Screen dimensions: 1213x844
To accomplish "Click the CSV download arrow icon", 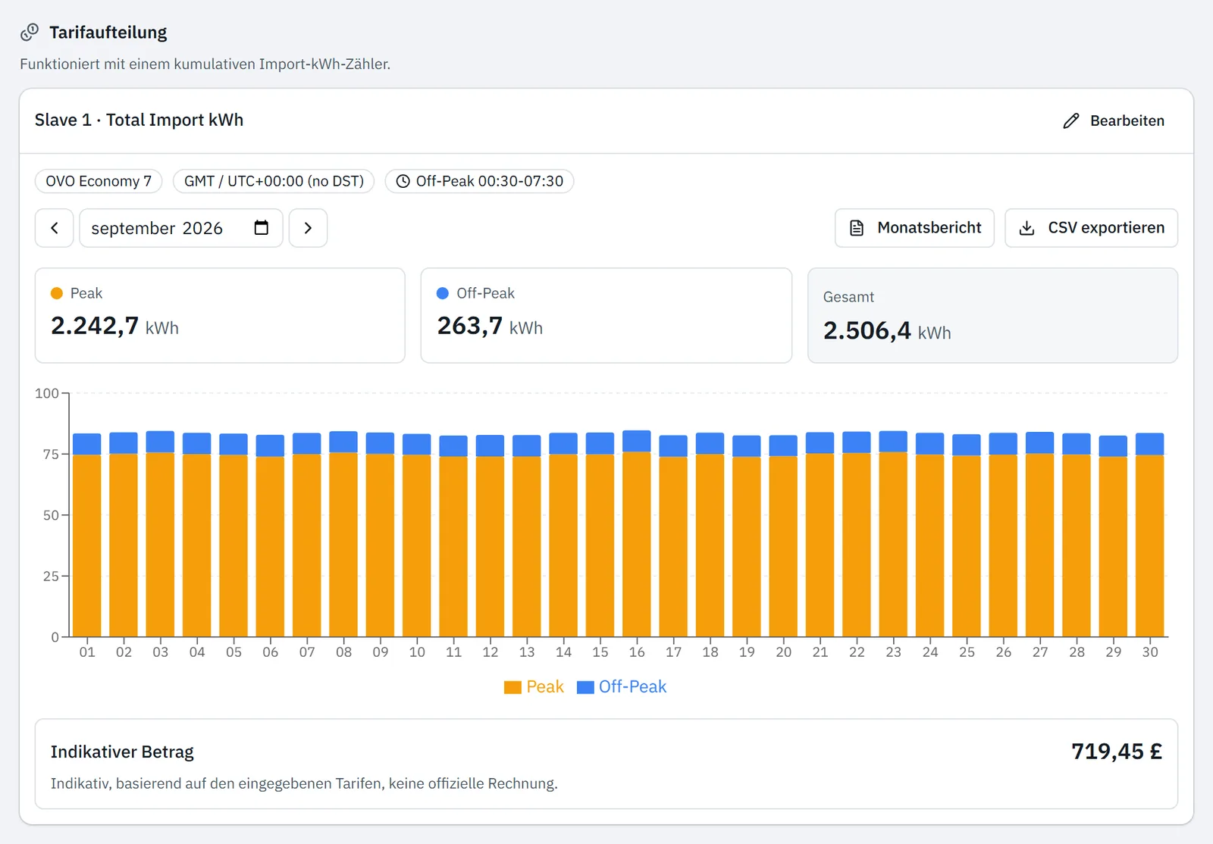I will coord(1027,228).
